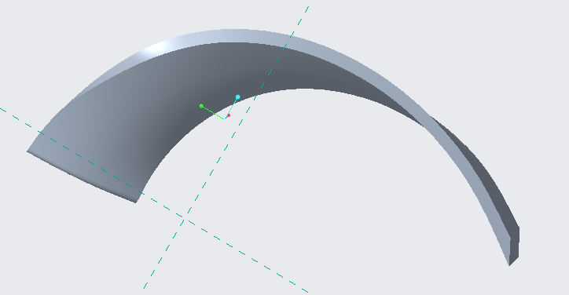Select the shallow dashed datum axis
This screenshot has width=569, height=295.
coord(154,200)
